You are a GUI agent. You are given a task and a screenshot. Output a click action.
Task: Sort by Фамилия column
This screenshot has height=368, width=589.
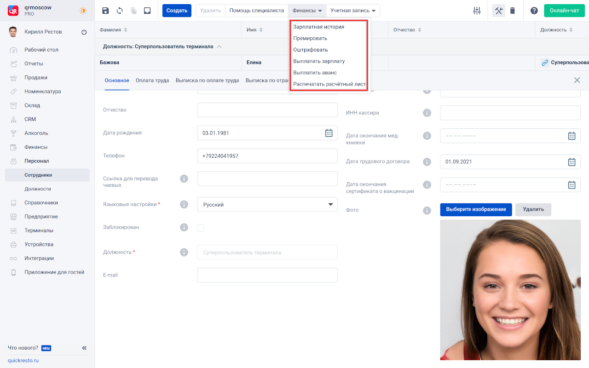point(126,30)
